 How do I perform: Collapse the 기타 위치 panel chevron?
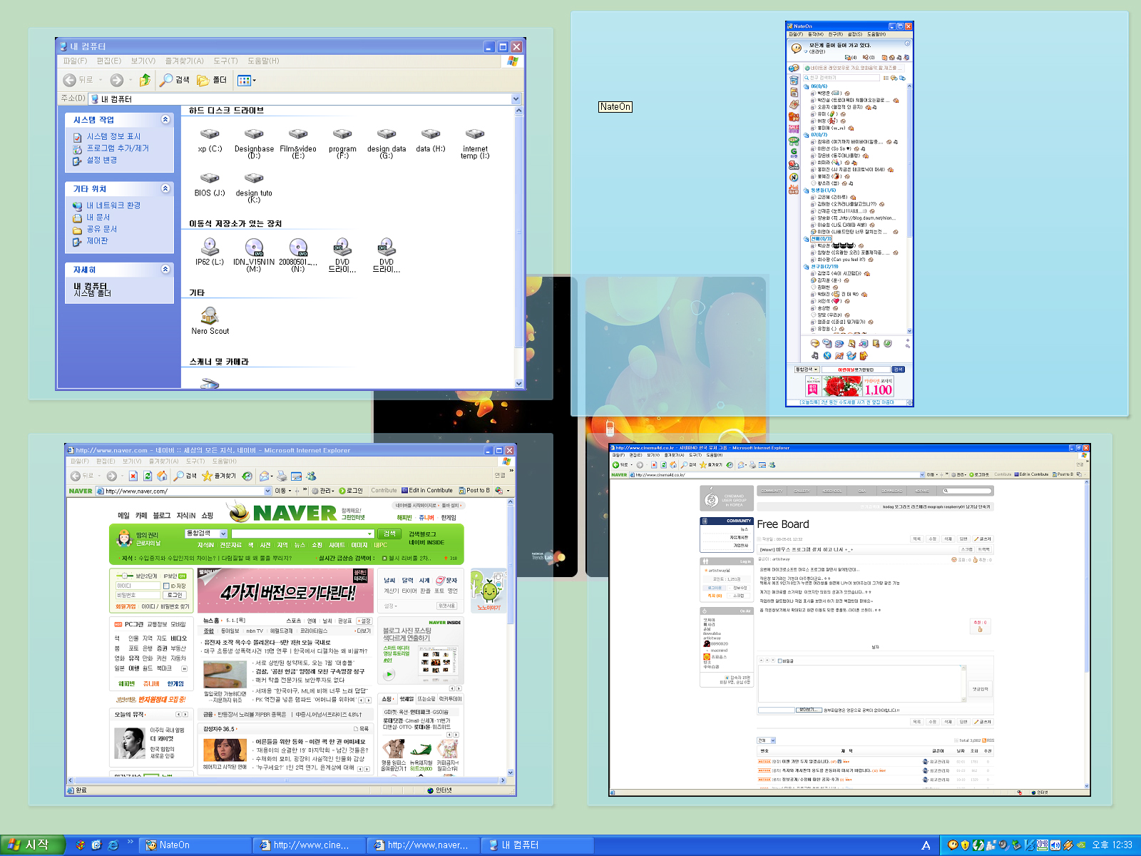coord(165,189)
